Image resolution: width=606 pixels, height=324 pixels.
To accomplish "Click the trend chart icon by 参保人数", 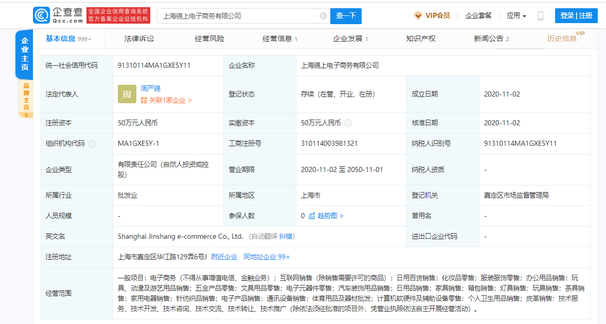I will point(312,216).
